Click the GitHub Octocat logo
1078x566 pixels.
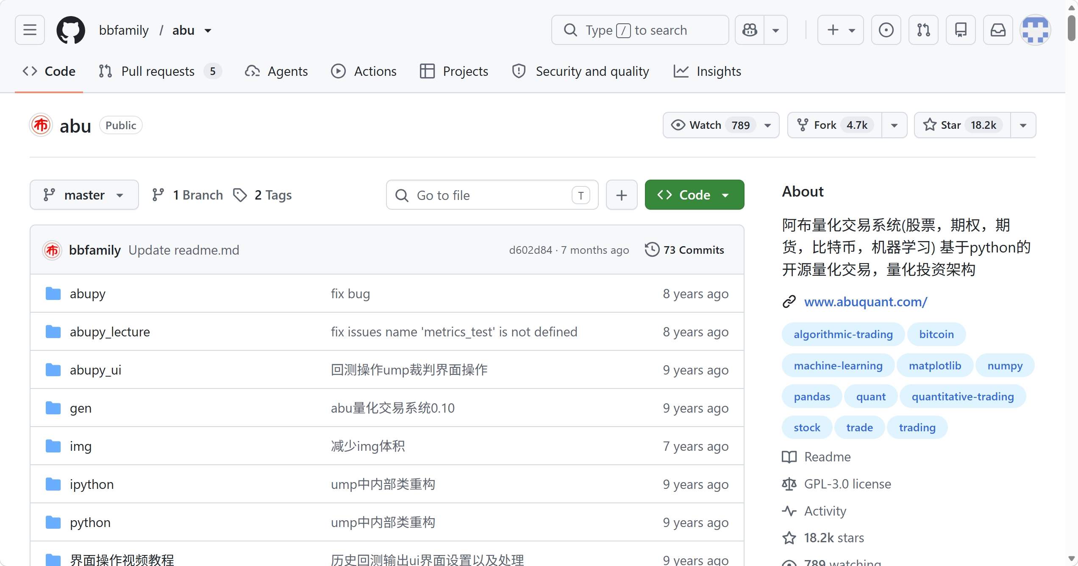(x=71, y=30)
